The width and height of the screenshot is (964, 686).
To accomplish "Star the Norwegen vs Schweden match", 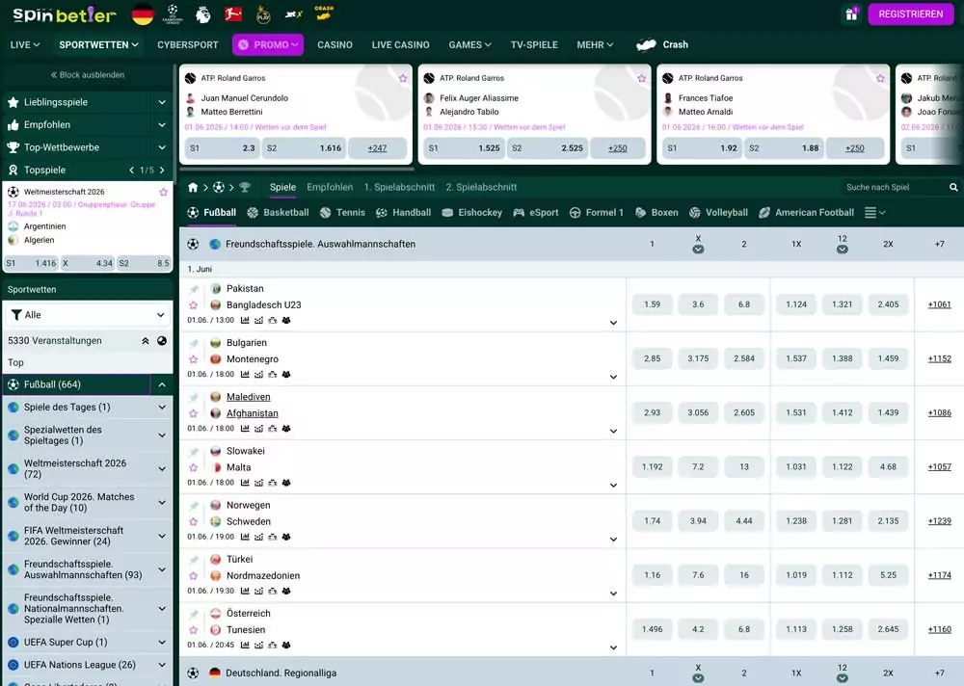I will pos(194,521).
